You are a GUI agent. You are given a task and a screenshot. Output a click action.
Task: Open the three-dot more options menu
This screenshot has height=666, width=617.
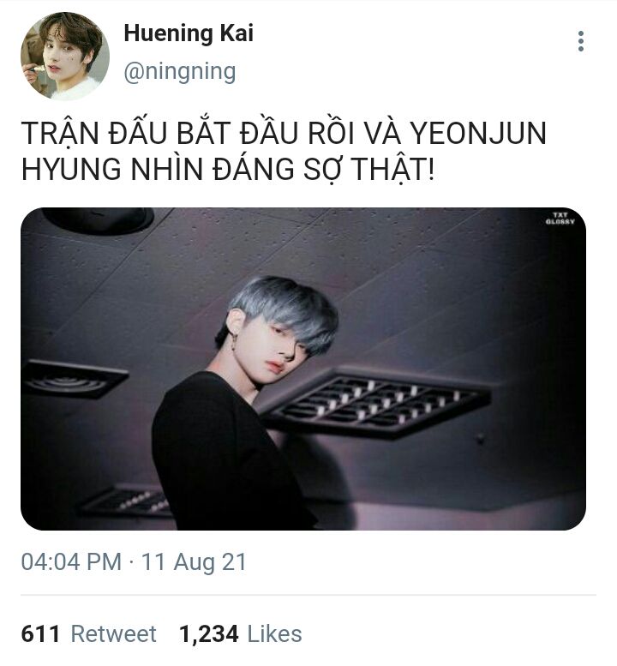[580, 41]
